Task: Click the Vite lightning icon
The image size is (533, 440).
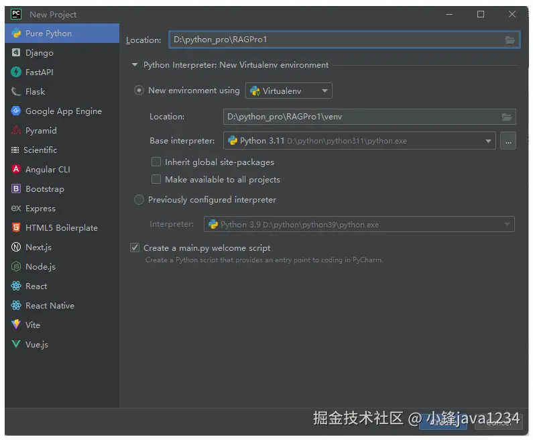Action: [16, 325]
